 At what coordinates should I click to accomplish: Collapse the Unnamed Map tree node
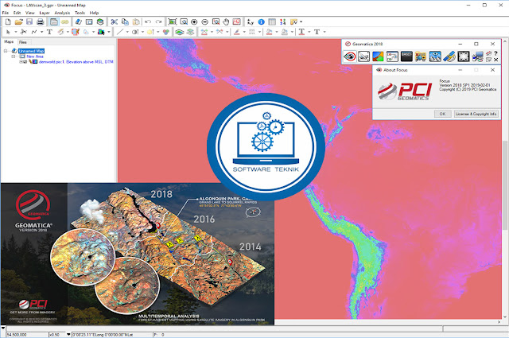tap(6, 51)
